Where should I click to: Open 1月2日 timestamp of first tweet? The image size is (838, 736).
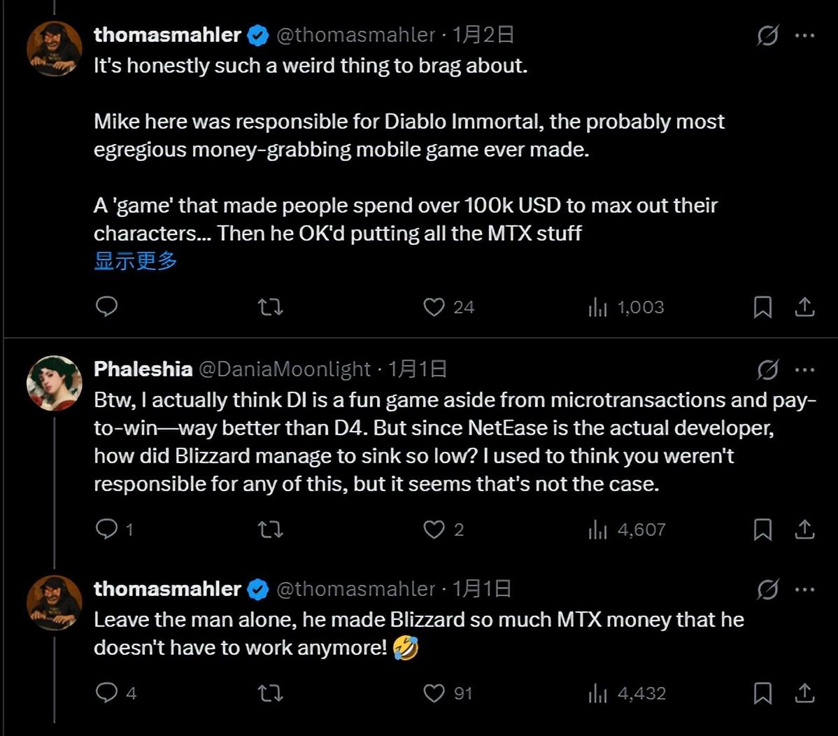[x=483, y=35]
